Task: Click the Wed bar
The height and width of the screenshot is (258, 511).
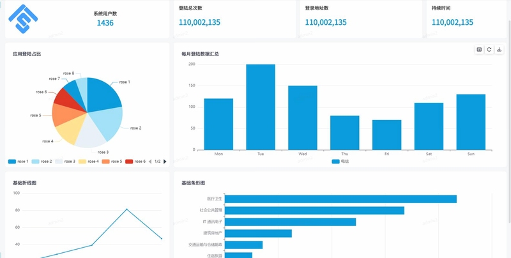Action: tap(302, 118)
